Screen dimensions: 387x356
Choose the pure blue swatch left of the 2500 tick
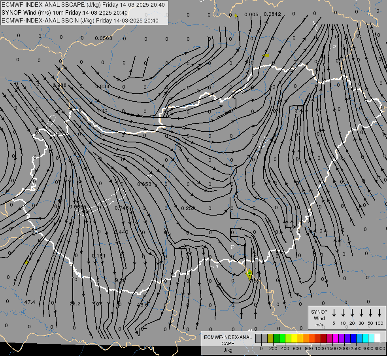(354, 338)
